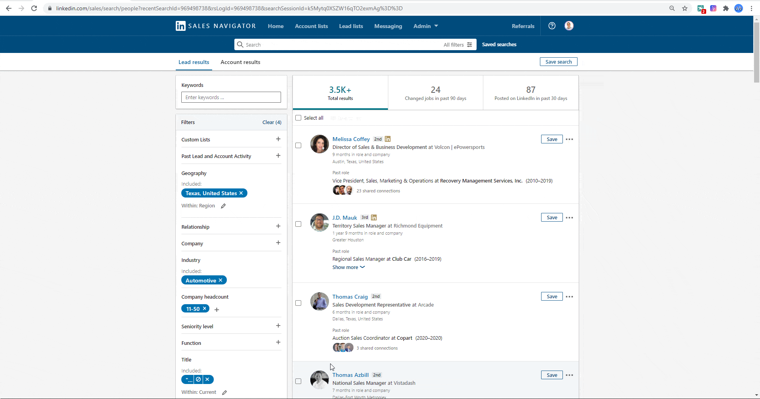Expand the Company filter
Image resolution: width=760 pixels, height=399 pixels.
[278, 243]
